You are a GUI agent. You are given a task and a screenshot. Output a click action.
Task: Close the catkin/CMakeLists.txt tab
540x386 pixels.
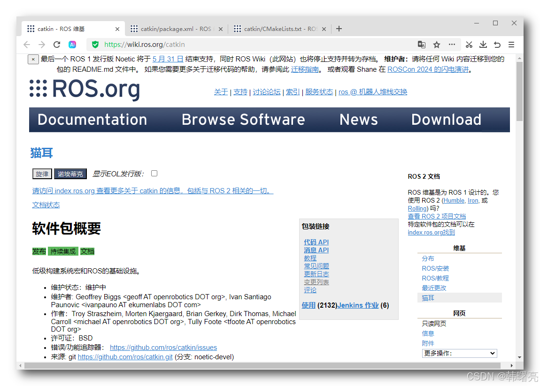tap(324, 29)
